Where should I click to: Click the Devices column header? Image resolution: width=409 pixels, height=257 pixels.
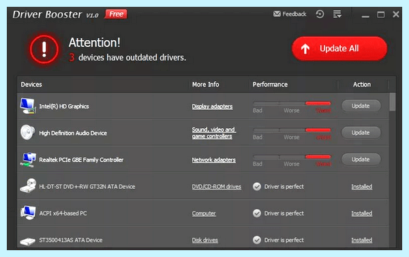coord(31,85)
